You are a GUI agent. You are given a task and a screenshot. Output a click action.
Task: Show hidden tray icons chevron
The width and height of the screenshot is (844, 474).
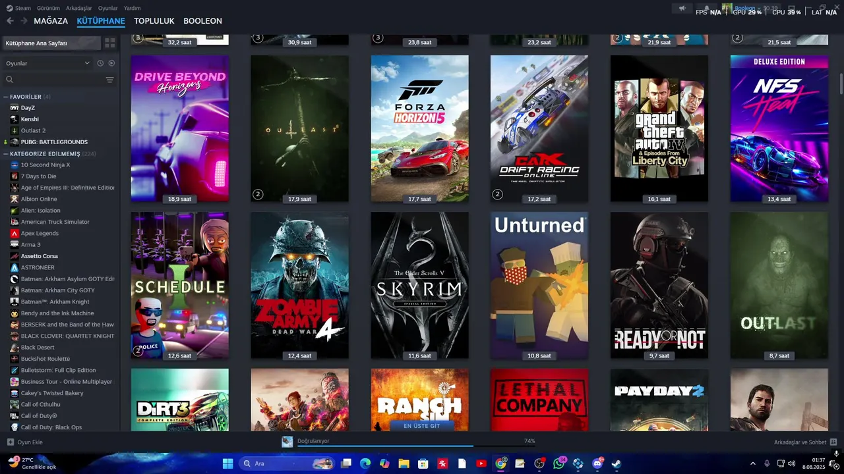(x=753, y=463)
